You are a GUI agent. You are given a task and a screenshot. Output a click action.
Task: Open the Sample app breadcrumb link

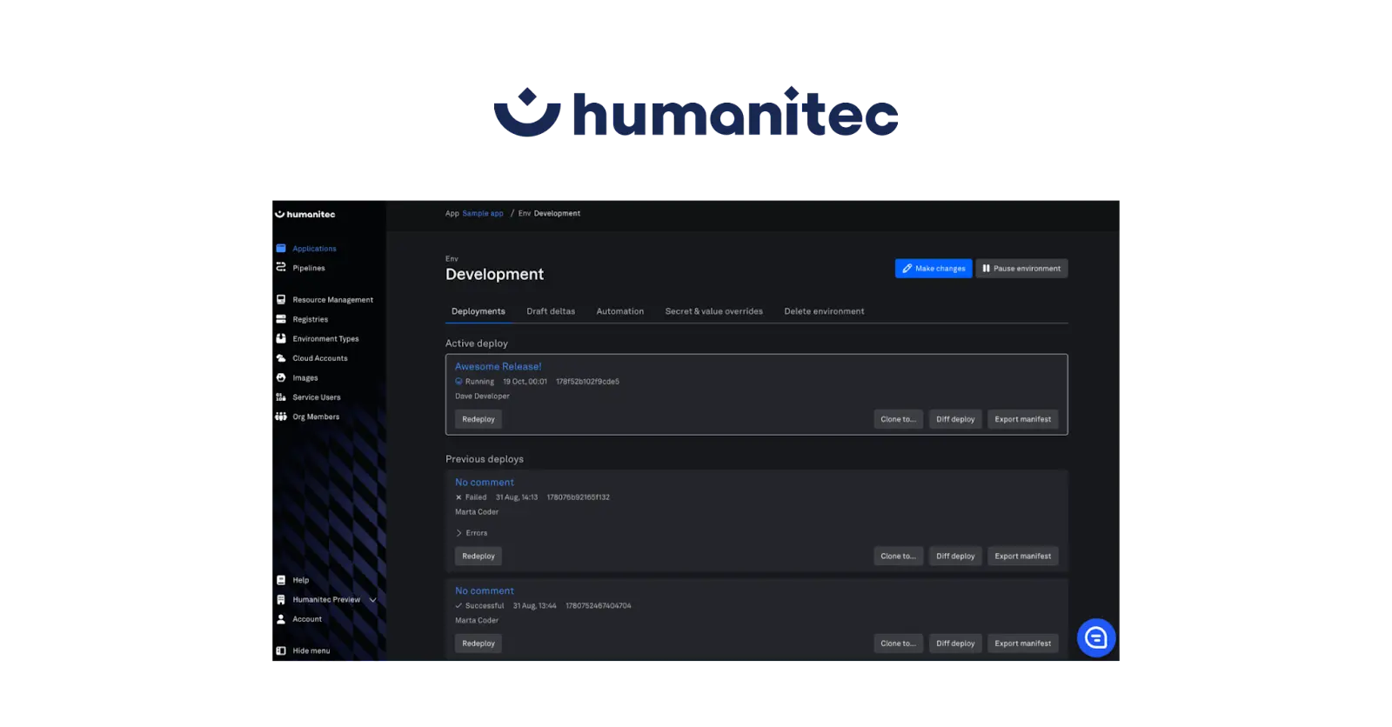483,213
